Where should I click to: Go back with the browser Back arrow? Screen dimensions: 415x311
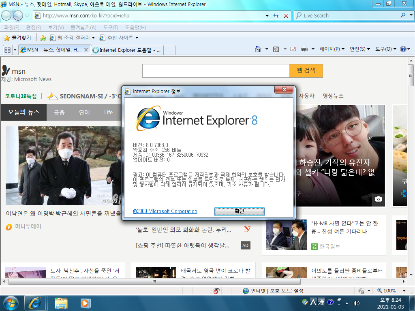(x=6, y=16)
